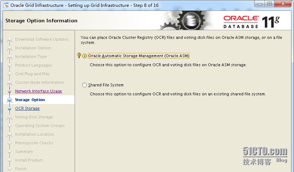Click the Prerequisite Checks step
Screen dimensions: 294x172
tap(34, 143)
